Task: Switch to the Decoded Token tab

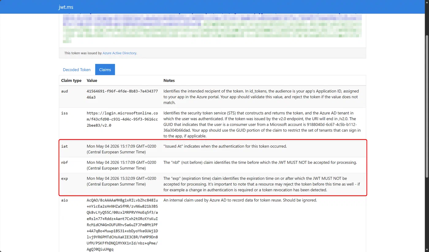Action: 77,70
